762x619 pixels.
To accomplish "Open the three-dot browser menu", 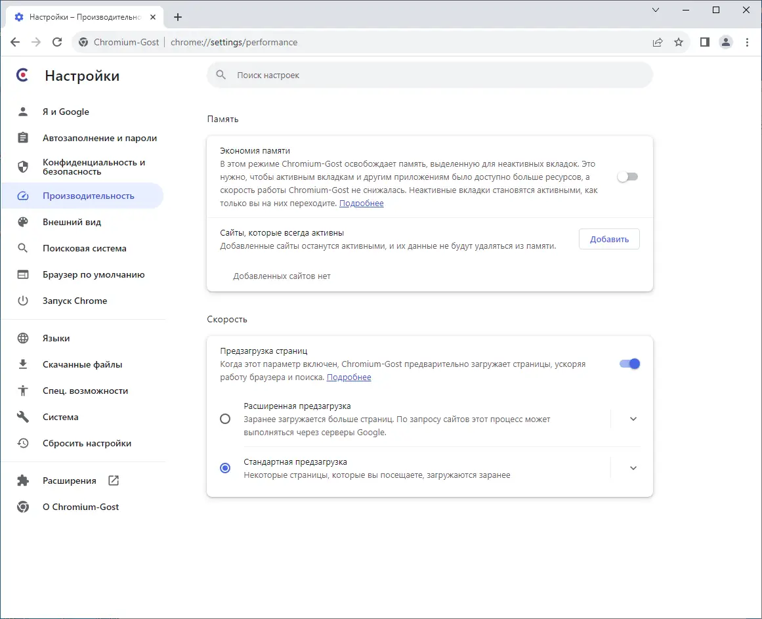I will [748, 42].
